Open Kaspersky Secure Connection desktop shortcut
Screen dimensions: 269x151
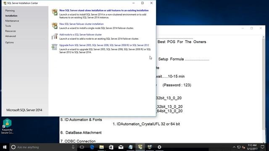click(x=7, y=126)
